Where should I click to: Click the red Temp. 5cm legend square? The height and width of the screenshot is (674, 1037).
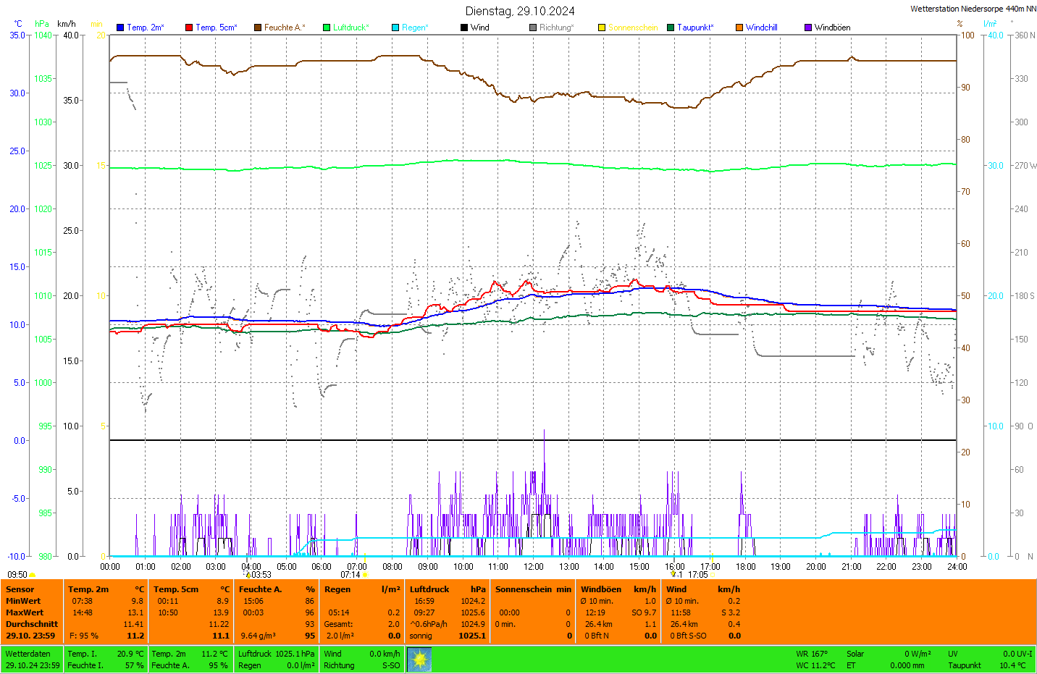click(189, 28)
